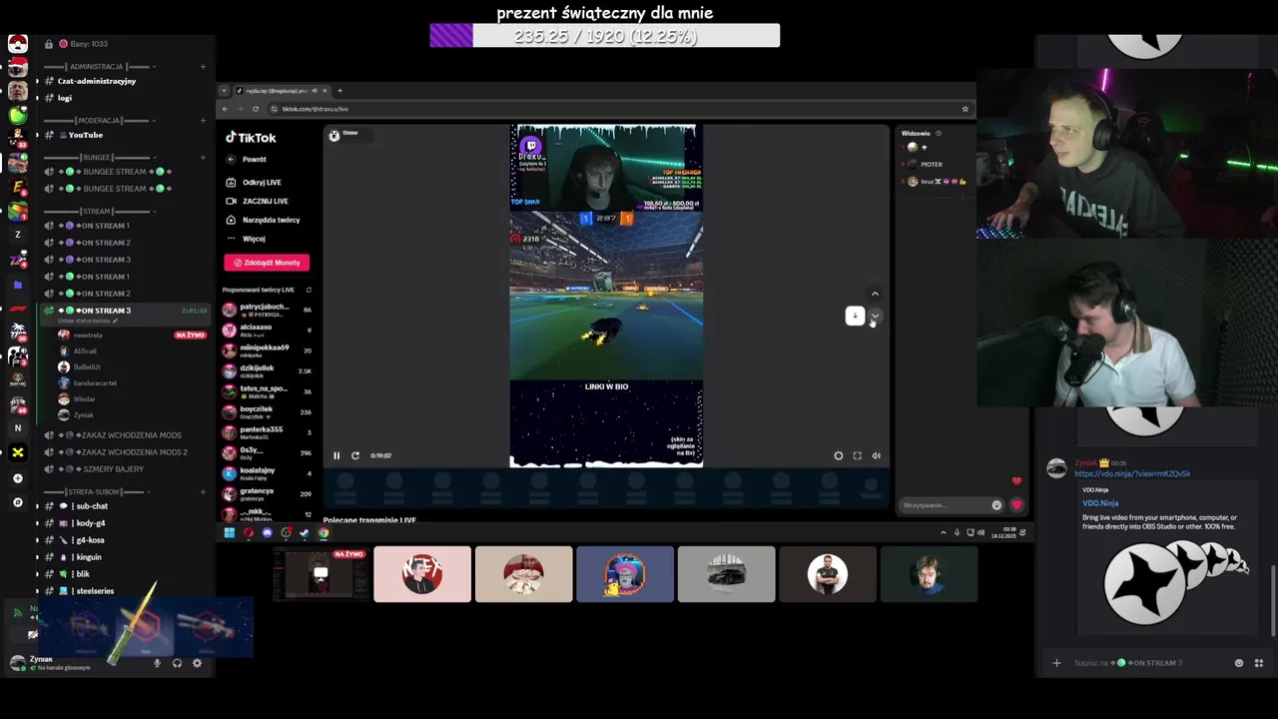
Task: Toggle the Discord microphone mute
Action: tap(157, 663)
